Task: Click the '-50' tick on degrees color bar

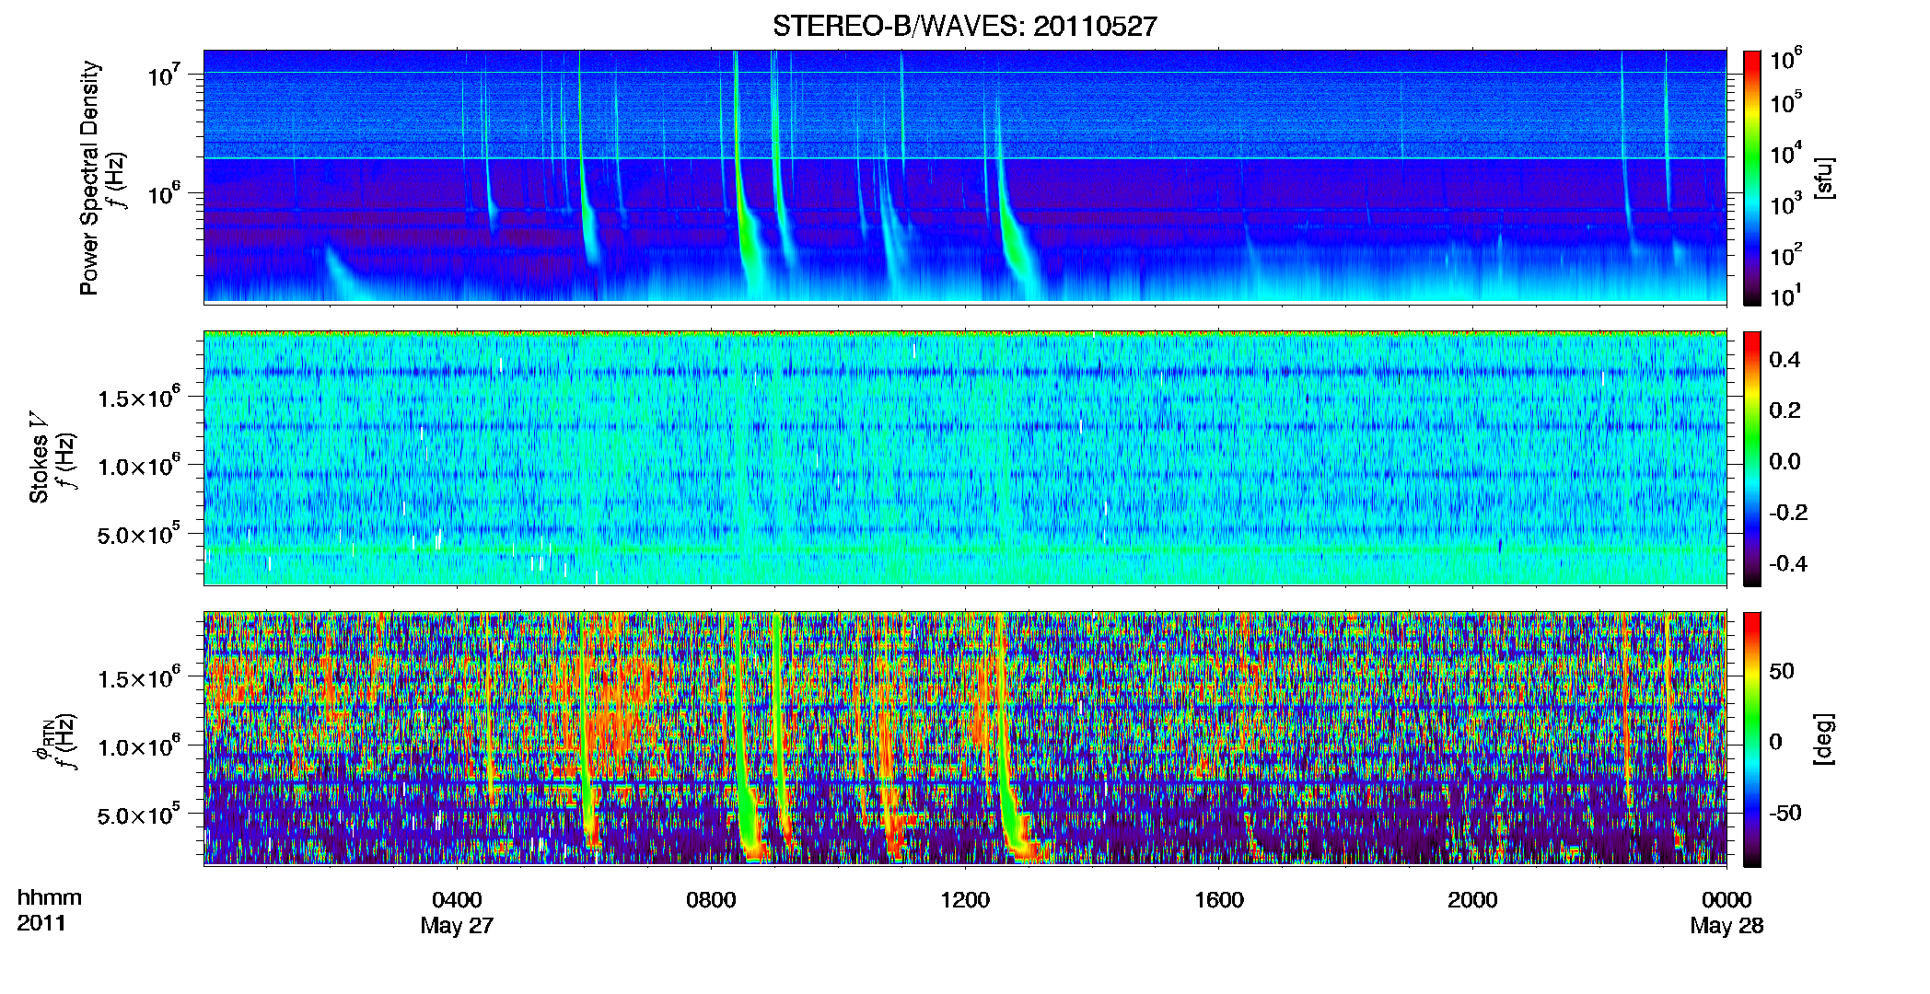Action: pyautogui.click(x=1785, y=813)
